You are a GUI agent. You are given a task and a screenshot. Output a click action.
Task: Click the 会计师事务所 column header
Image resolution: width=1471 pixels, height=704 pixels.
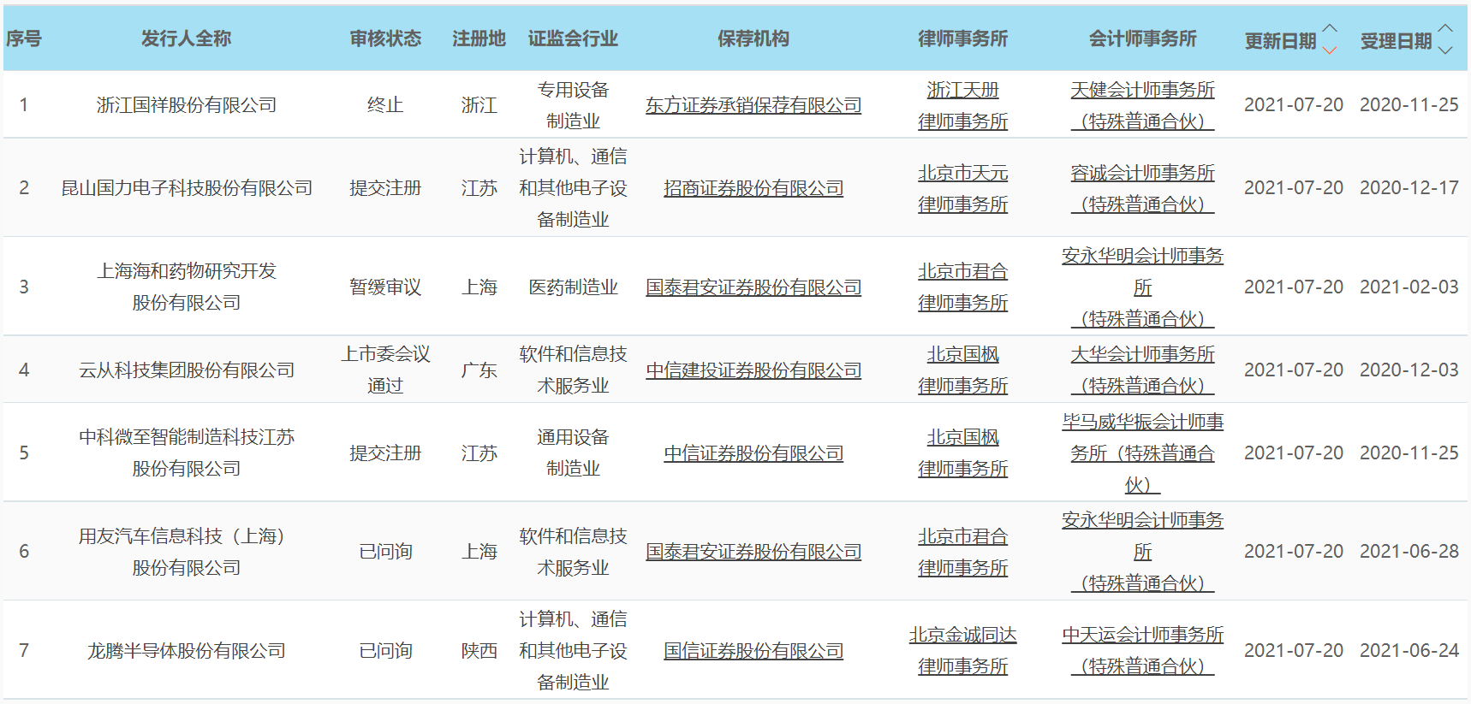click(1142, 38)
